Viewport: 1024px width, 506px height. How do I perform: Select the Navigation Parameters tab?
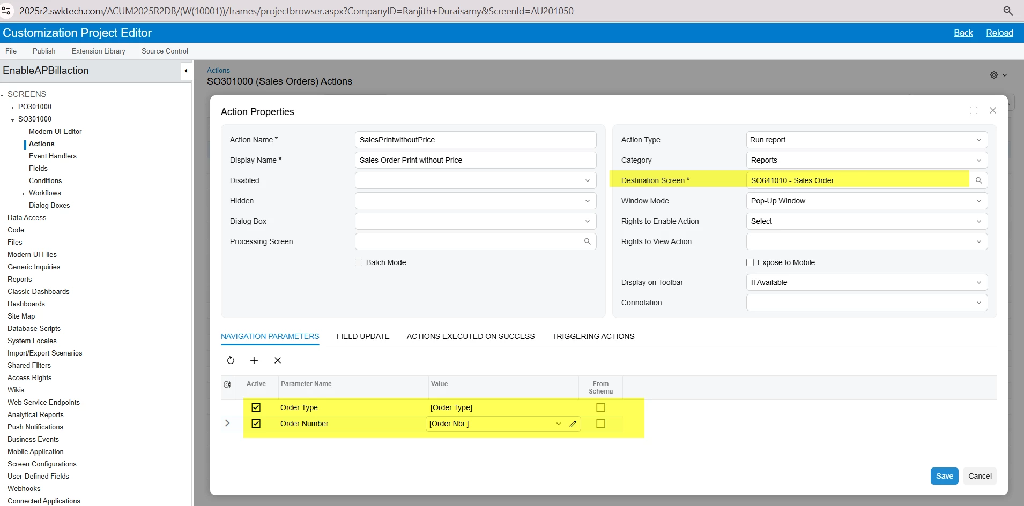pyautogui.click(x=270, y=336)
